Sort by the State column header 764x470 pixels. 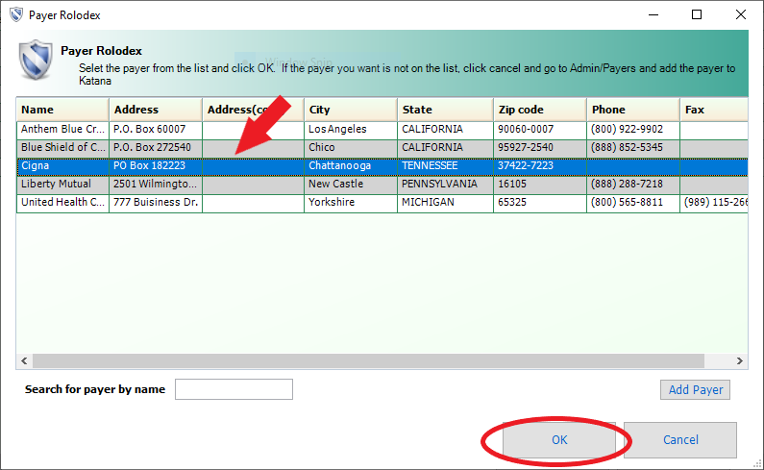pyautogui.click(x=445, y=110)
